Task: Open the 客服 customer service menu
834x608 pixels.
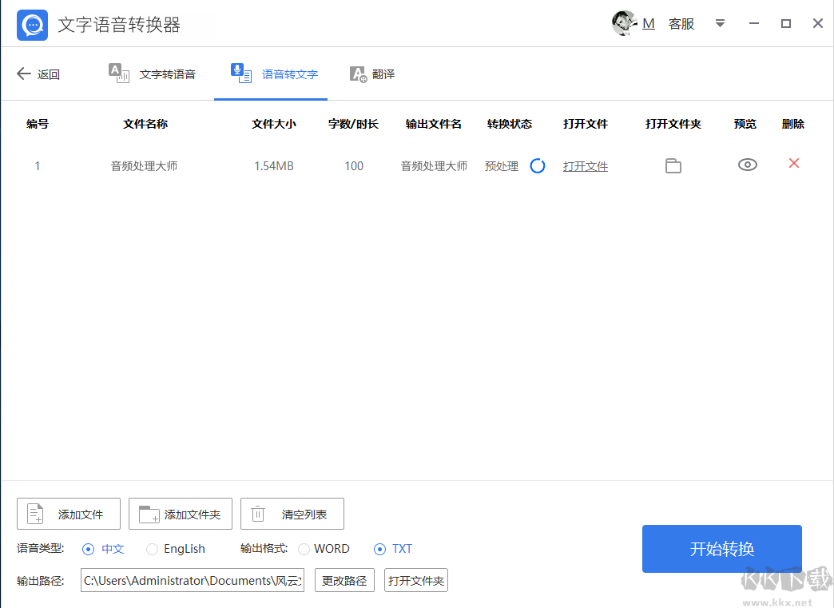Action: (681, 24)
